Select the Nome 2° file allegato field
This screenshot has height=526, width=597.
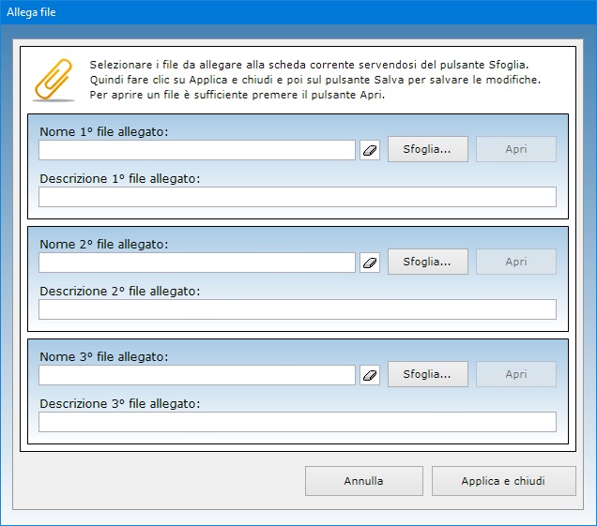(197, 263)
